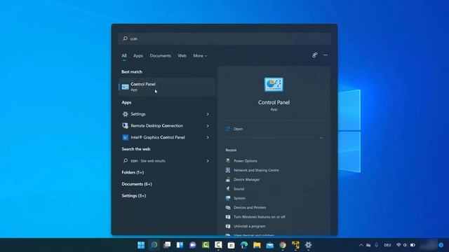The width and height of the screenshot is (449, 252).
Task: Expand Settings (3+) results
Action: [134, 196]
